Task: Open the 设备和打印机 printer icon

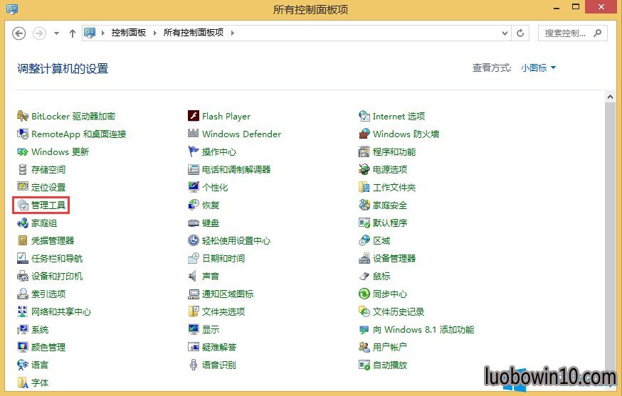Action: coord(23,277)
